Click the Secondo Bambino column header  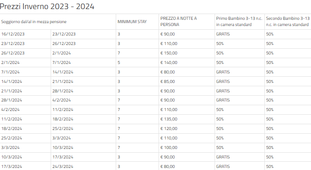point(288,21)
